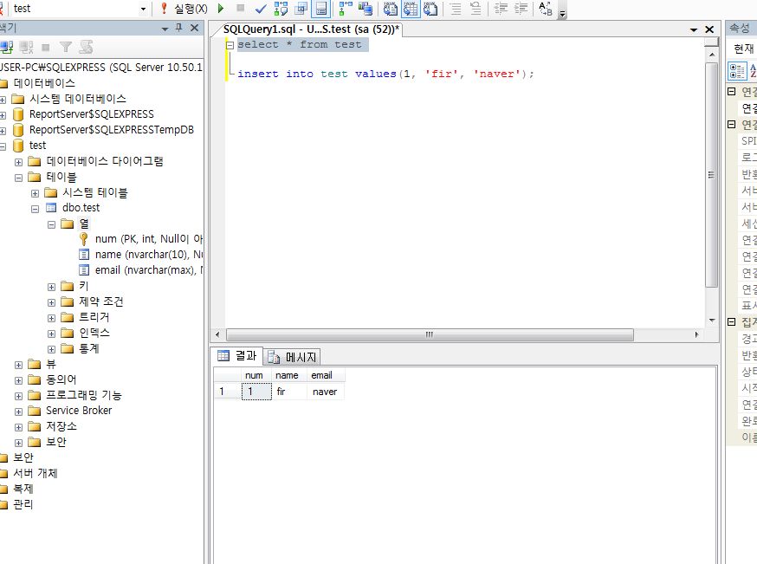Uncomment selected lines icon

coord(476,9)
